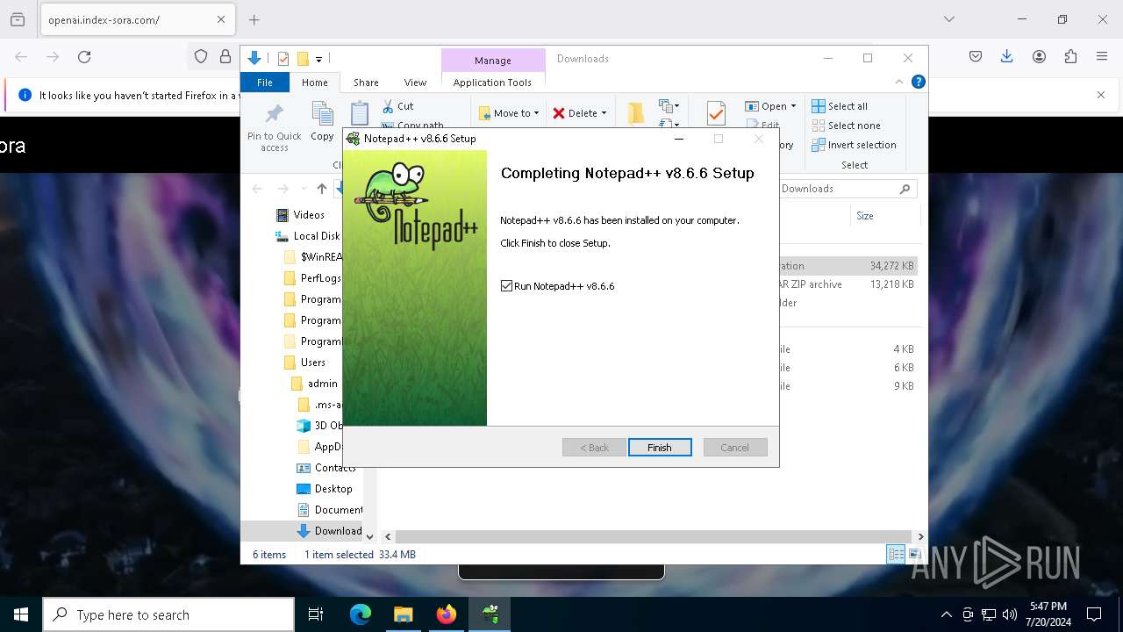Switch to the Home ribbon tab
This screenshot has width=1123, height=632.
[x=314, y=83]
